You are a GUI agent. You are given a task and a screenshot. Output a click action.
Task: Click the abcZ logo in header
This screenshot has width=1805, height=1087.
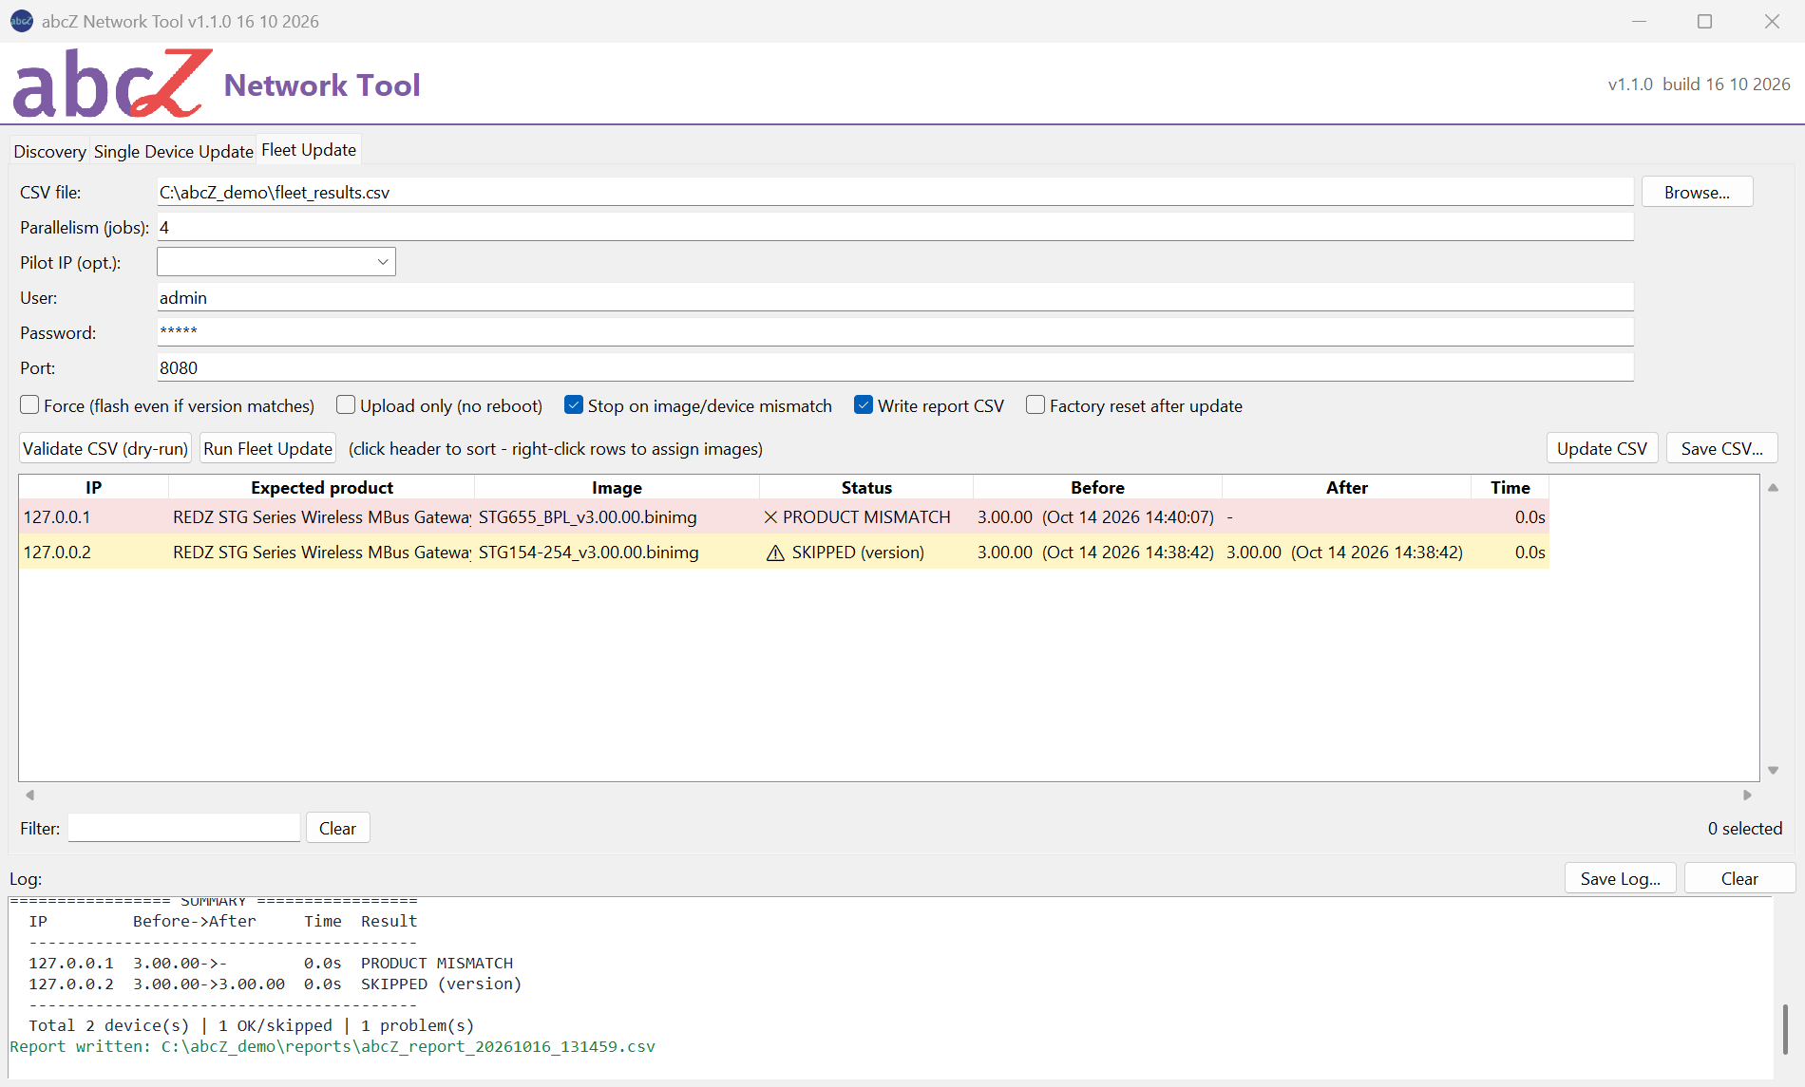[112, 84]
